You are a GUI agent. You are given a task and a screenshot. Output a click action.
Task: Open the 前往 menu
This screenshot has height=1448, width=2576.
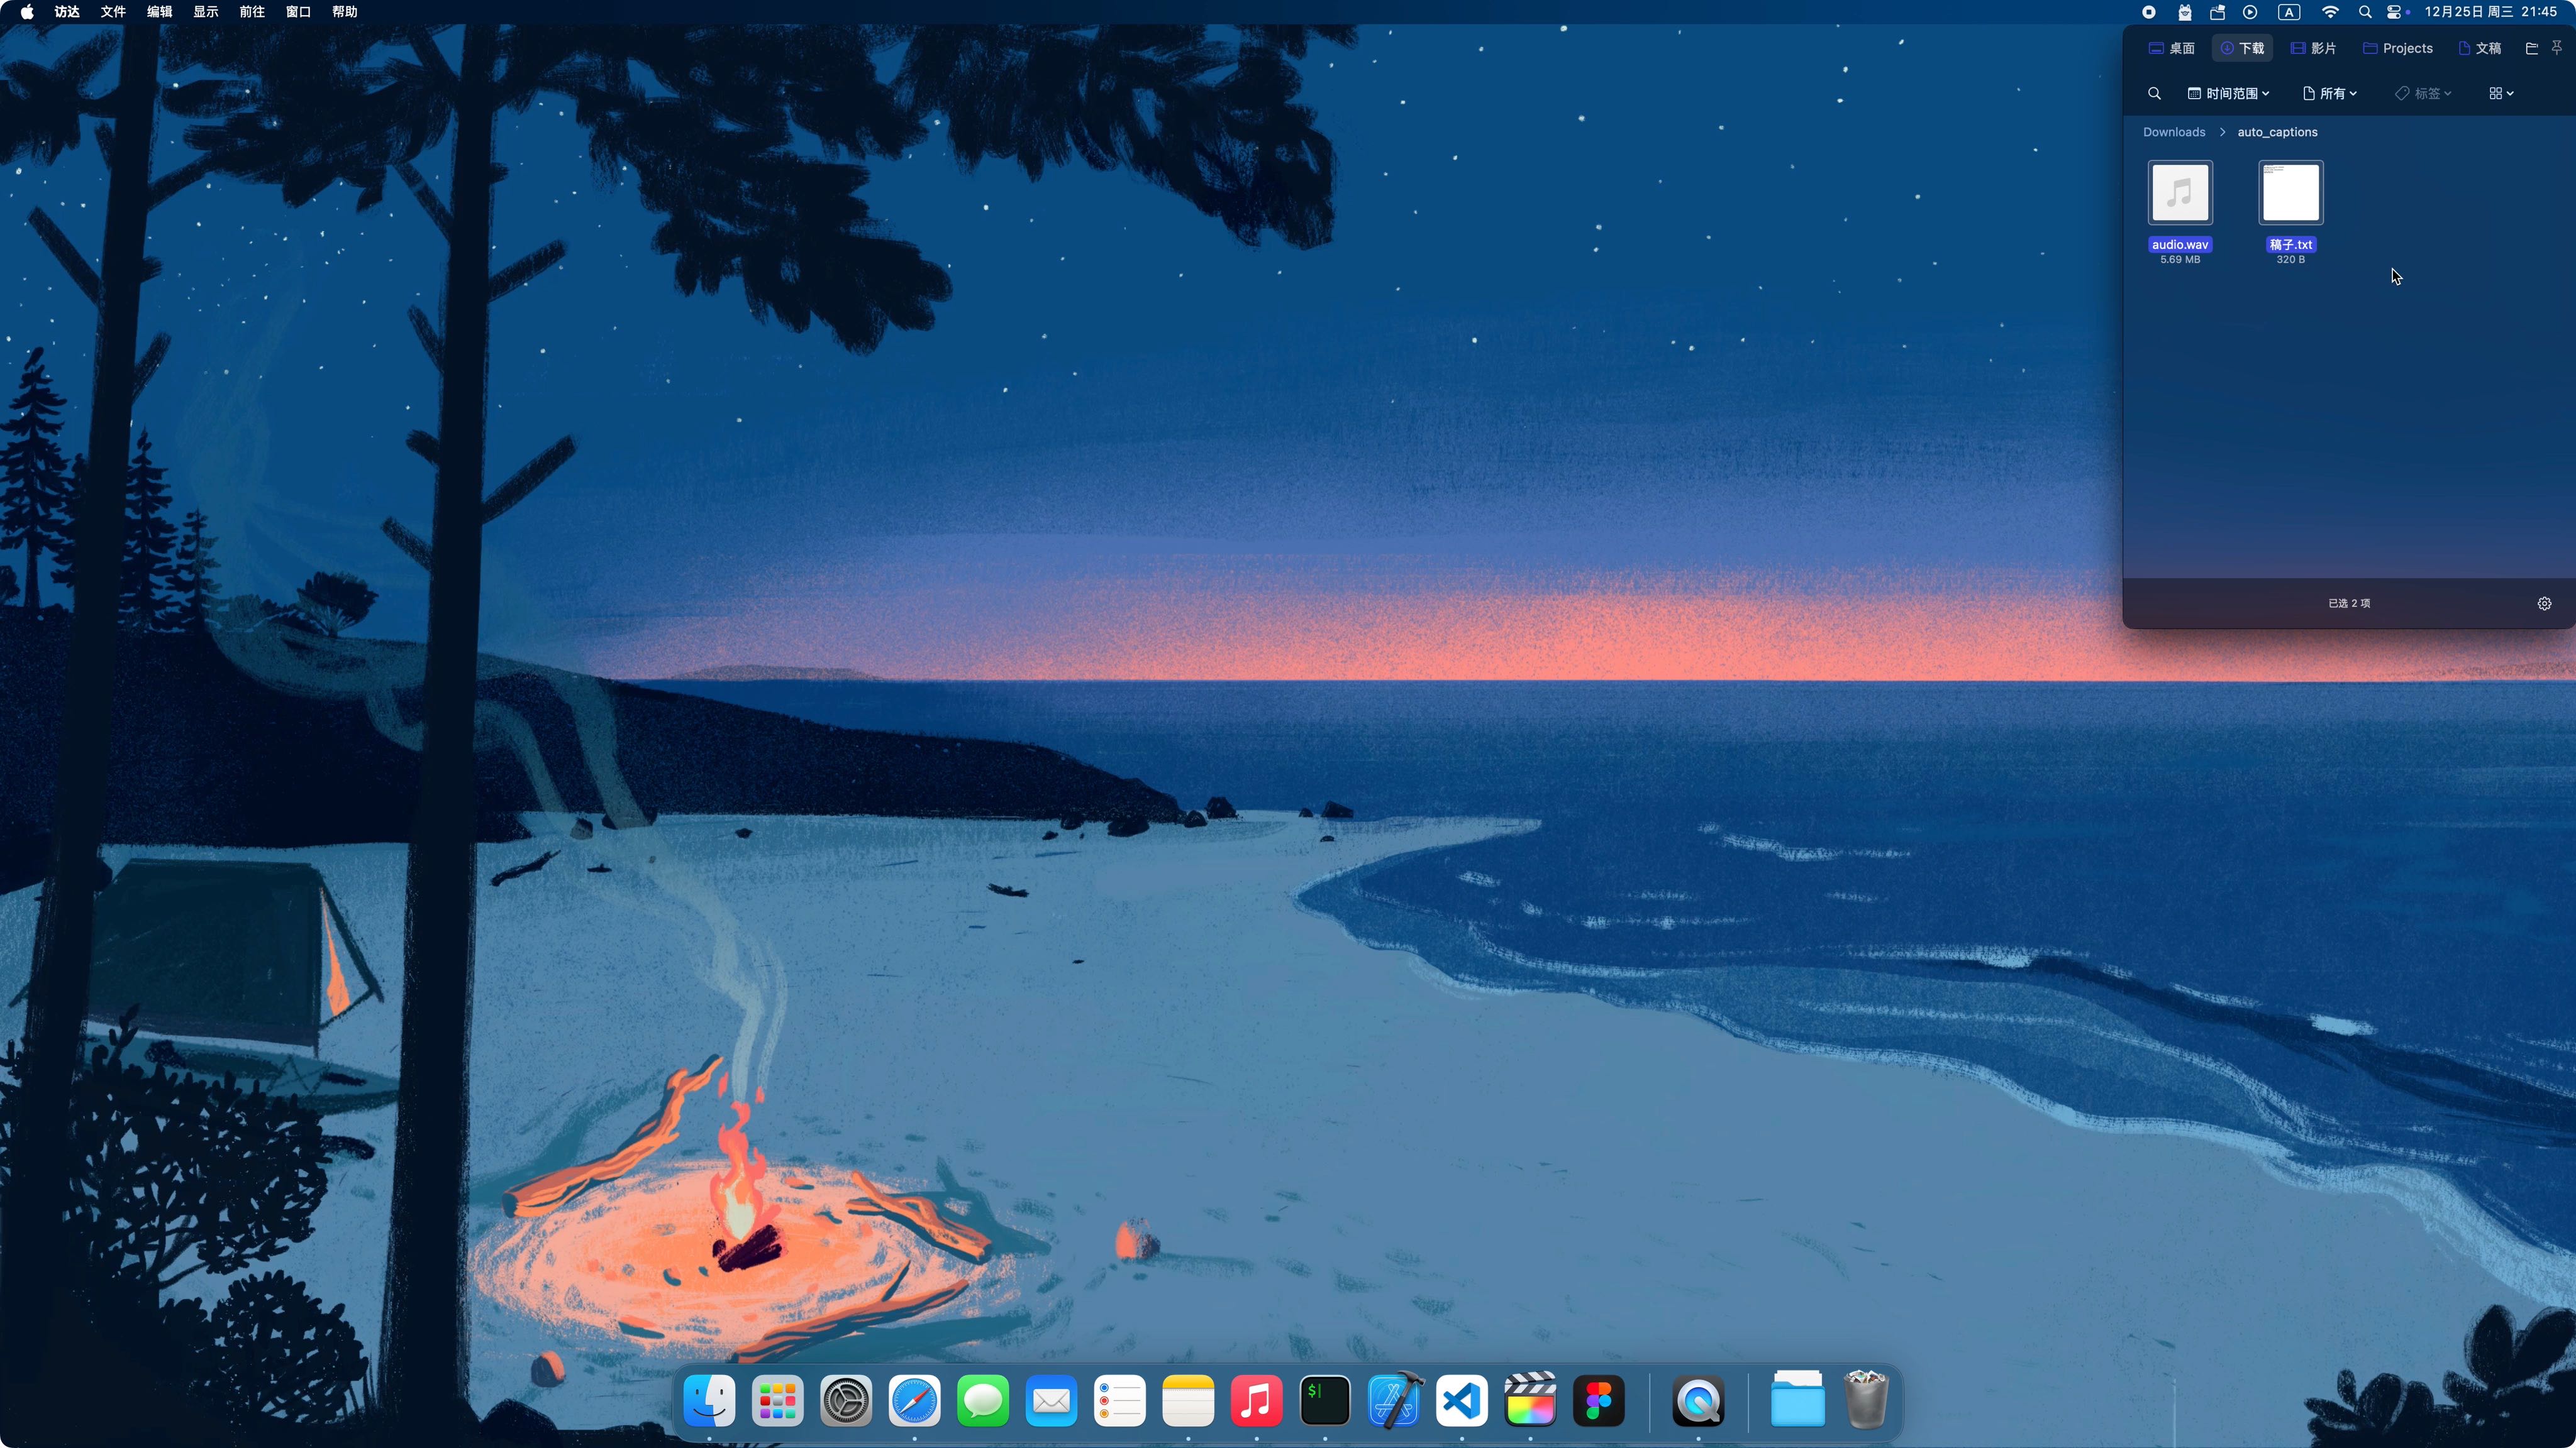coord(251,12)
